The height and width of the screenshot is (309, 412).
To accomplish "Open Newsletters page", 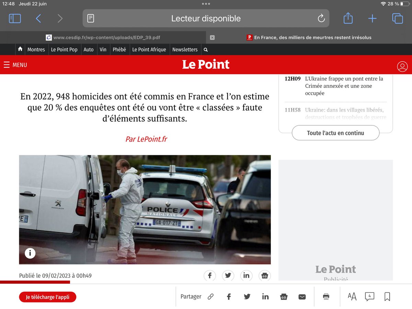I will (x=185, y=49).
